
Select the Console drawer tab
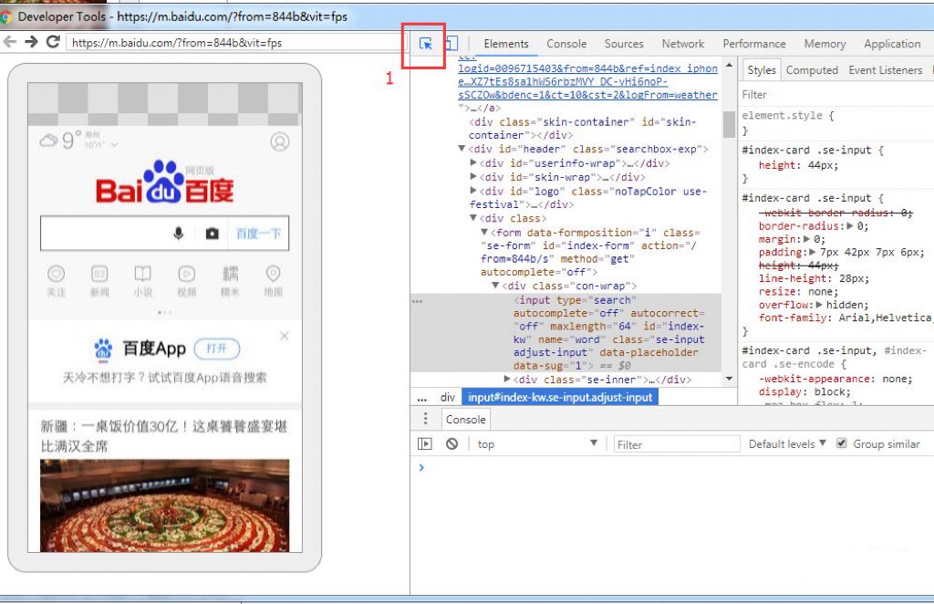point(465,420)
